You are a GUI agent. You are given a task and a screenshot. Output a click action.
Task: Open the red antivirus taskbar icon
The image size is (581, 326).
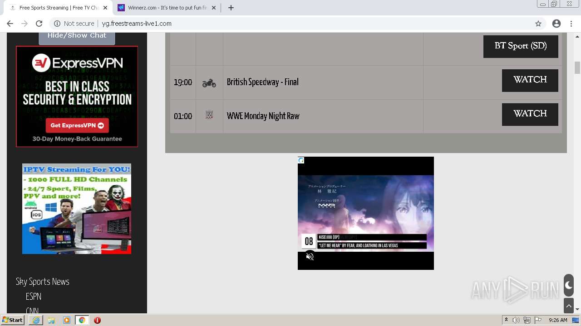click(97, 320)
